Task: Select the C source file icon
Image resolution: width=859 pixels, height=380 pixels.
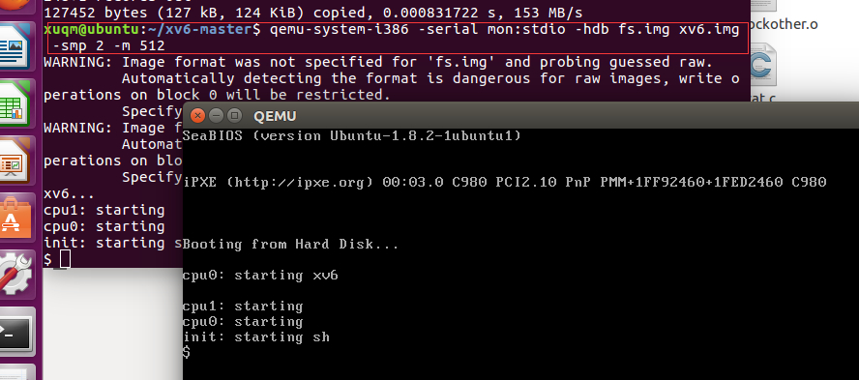Action: coord(761,66)
